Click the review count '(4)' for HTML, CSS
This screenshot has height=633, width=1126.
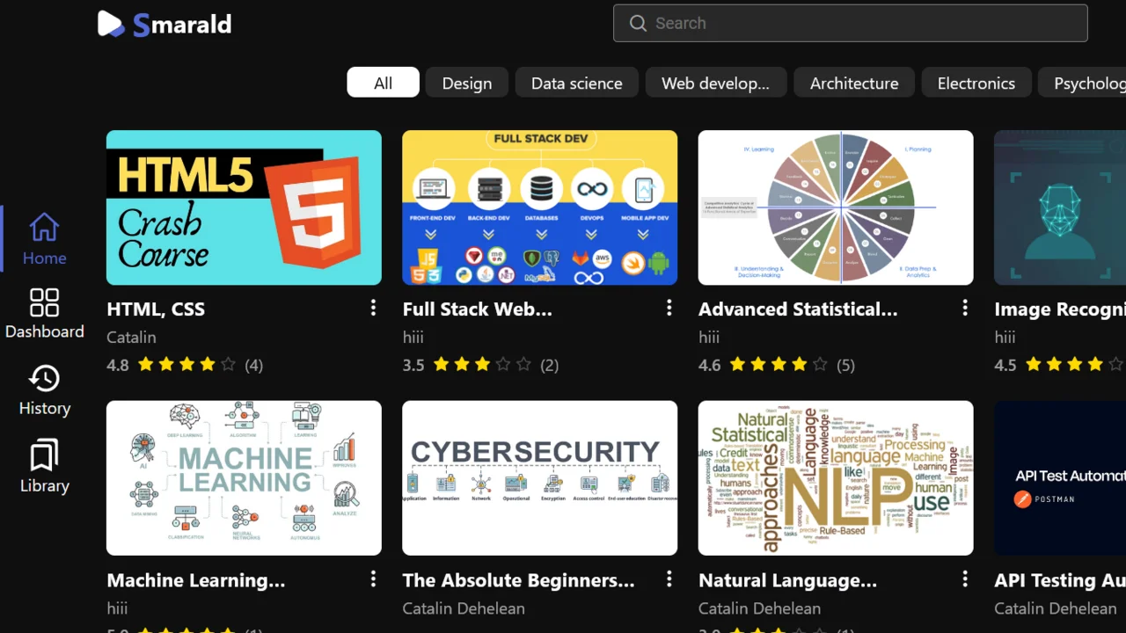(x=253, y=365)
